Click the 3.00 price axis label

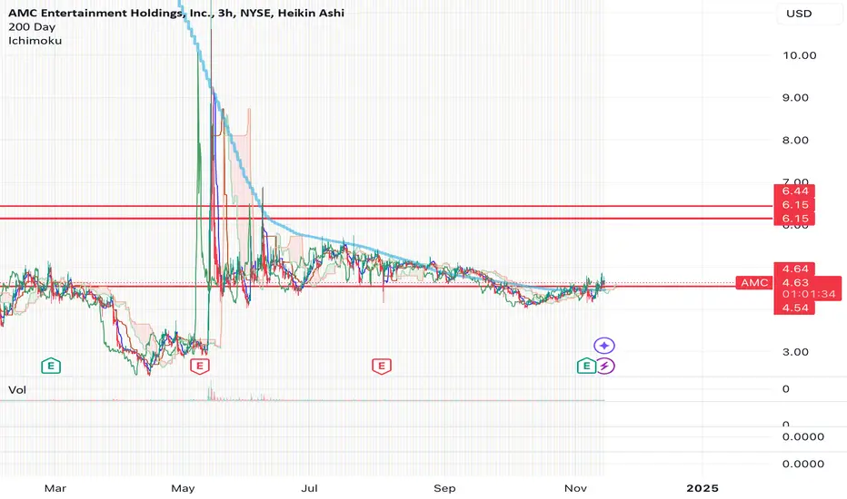click(x=795, y=352)
